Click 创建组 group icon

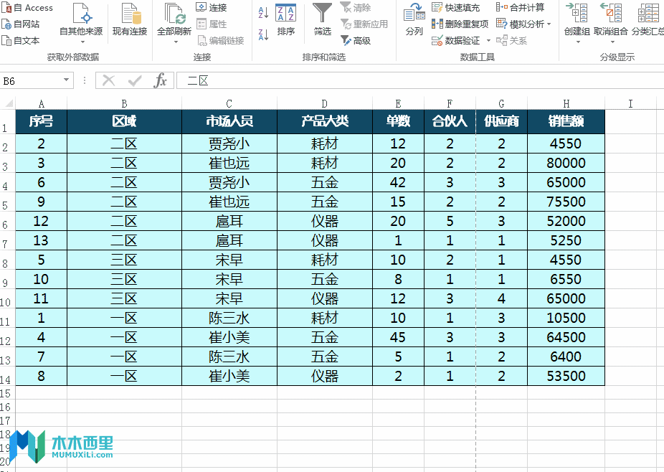pos(577,13)
